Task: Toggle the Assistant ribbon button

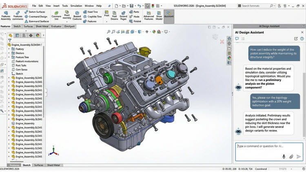Action: coord(169,16)
